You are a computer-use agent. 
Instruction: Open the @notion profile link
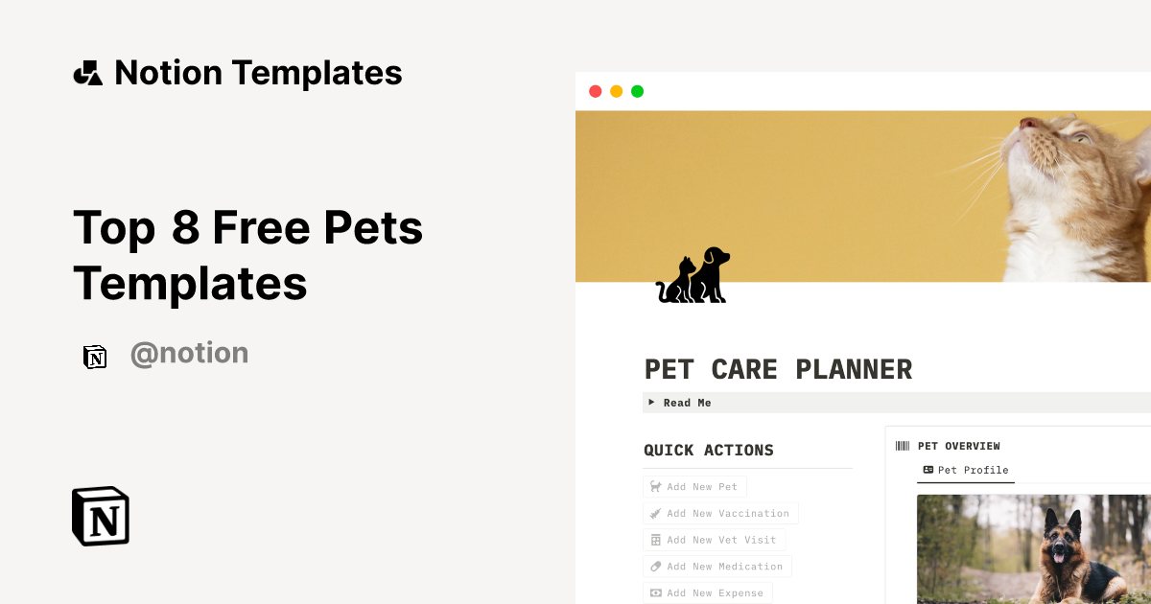(189, 353)
